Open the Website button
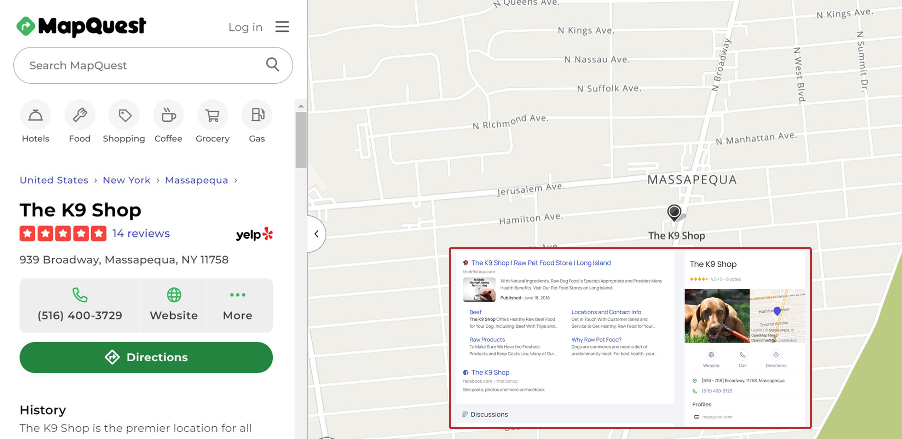The height and width of the screenshot is (439, 902). pyautogui.click(x=174, y=305)
